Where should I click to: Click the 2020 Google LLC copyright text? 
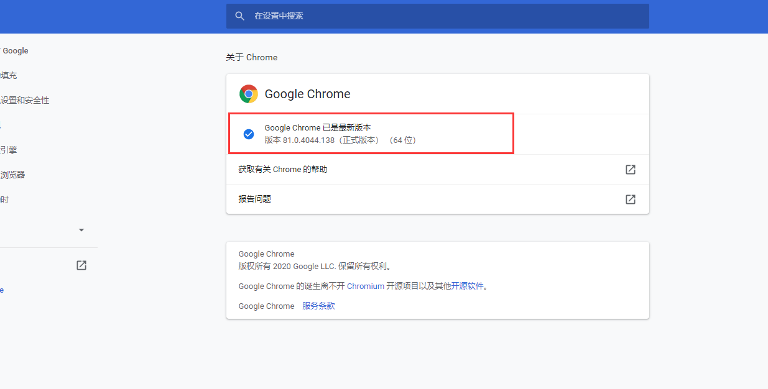pos(315,267)
